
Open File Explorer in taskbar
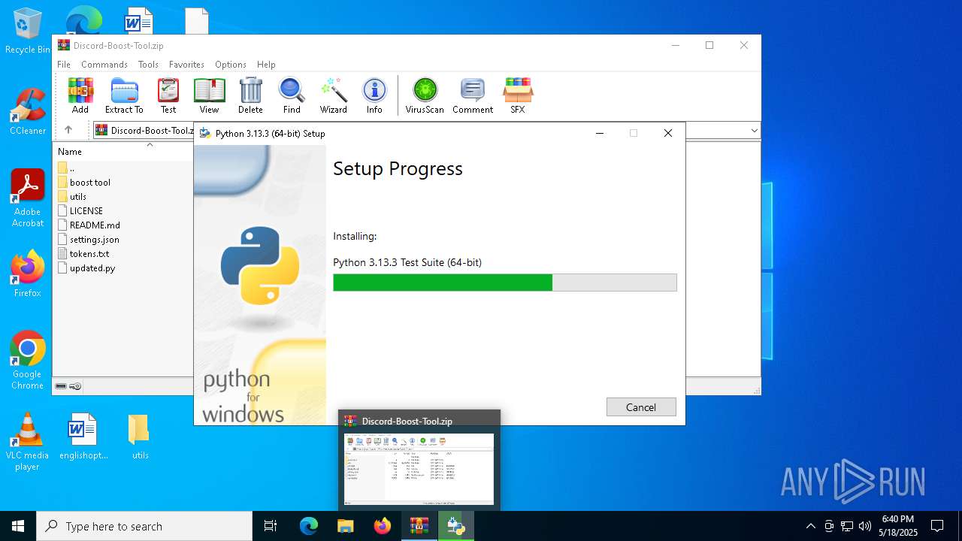[x=346, y=526]
